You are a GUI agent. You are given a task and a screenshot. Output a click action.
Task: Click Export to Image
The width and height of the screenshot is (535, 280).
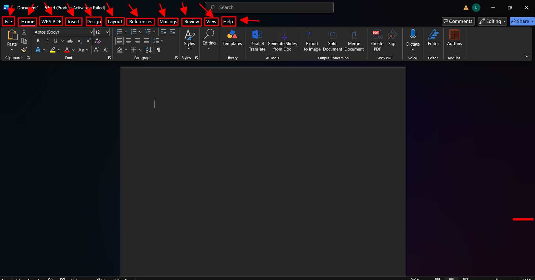coord(312,40)
